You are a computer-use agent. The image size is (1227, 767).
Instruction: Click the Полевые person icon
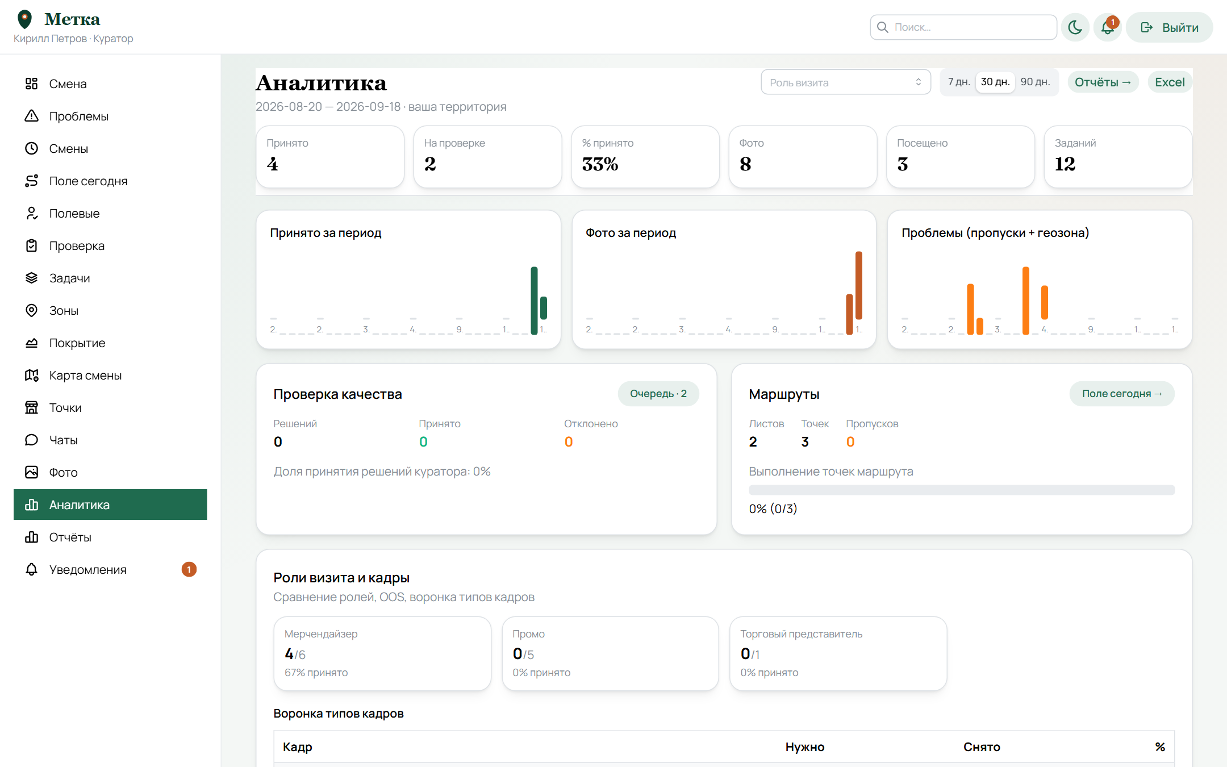[31, 213]
